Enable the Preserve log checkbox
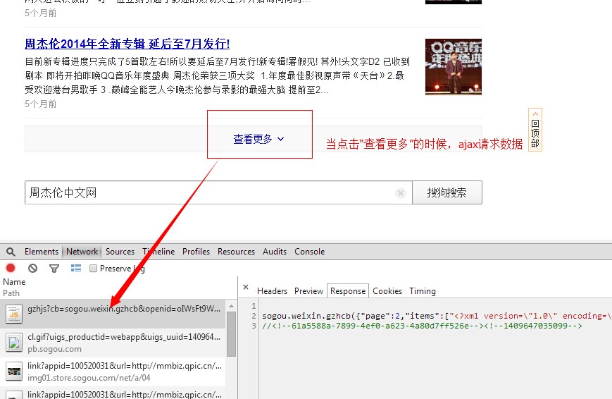Screen dimensions: 612x399 (93, 268)
